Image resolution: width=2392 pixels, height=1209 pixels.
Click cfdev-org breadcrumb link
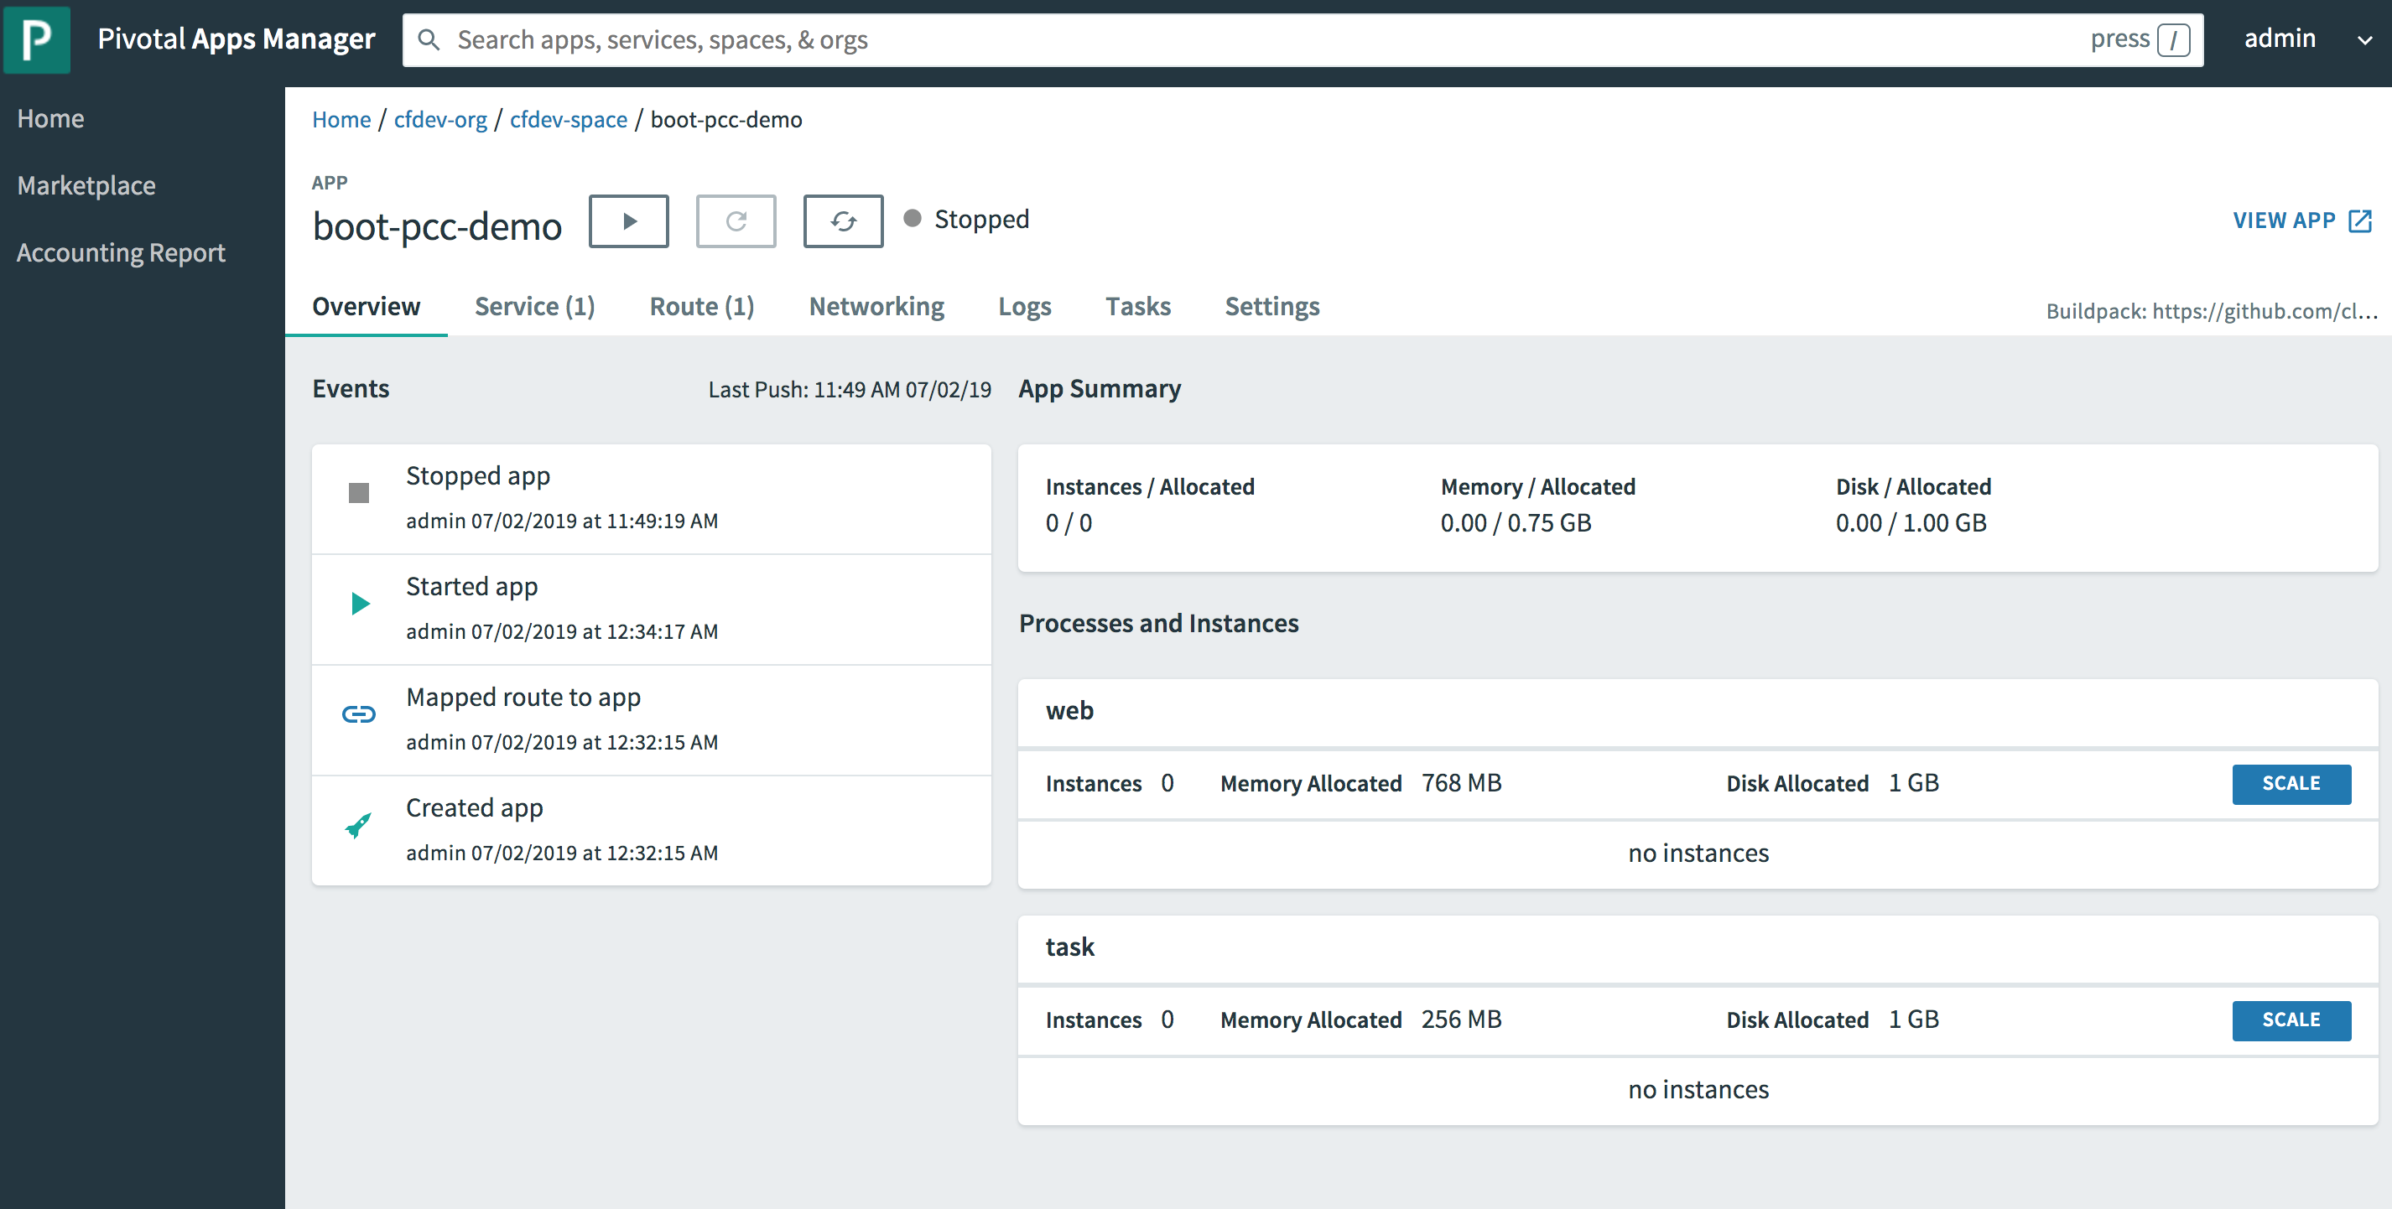pos(439,119)
